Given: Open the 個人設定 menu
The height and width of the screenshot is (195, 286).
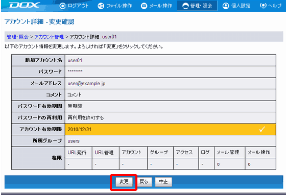Looking at the screenshot, I should pos(236,6).
